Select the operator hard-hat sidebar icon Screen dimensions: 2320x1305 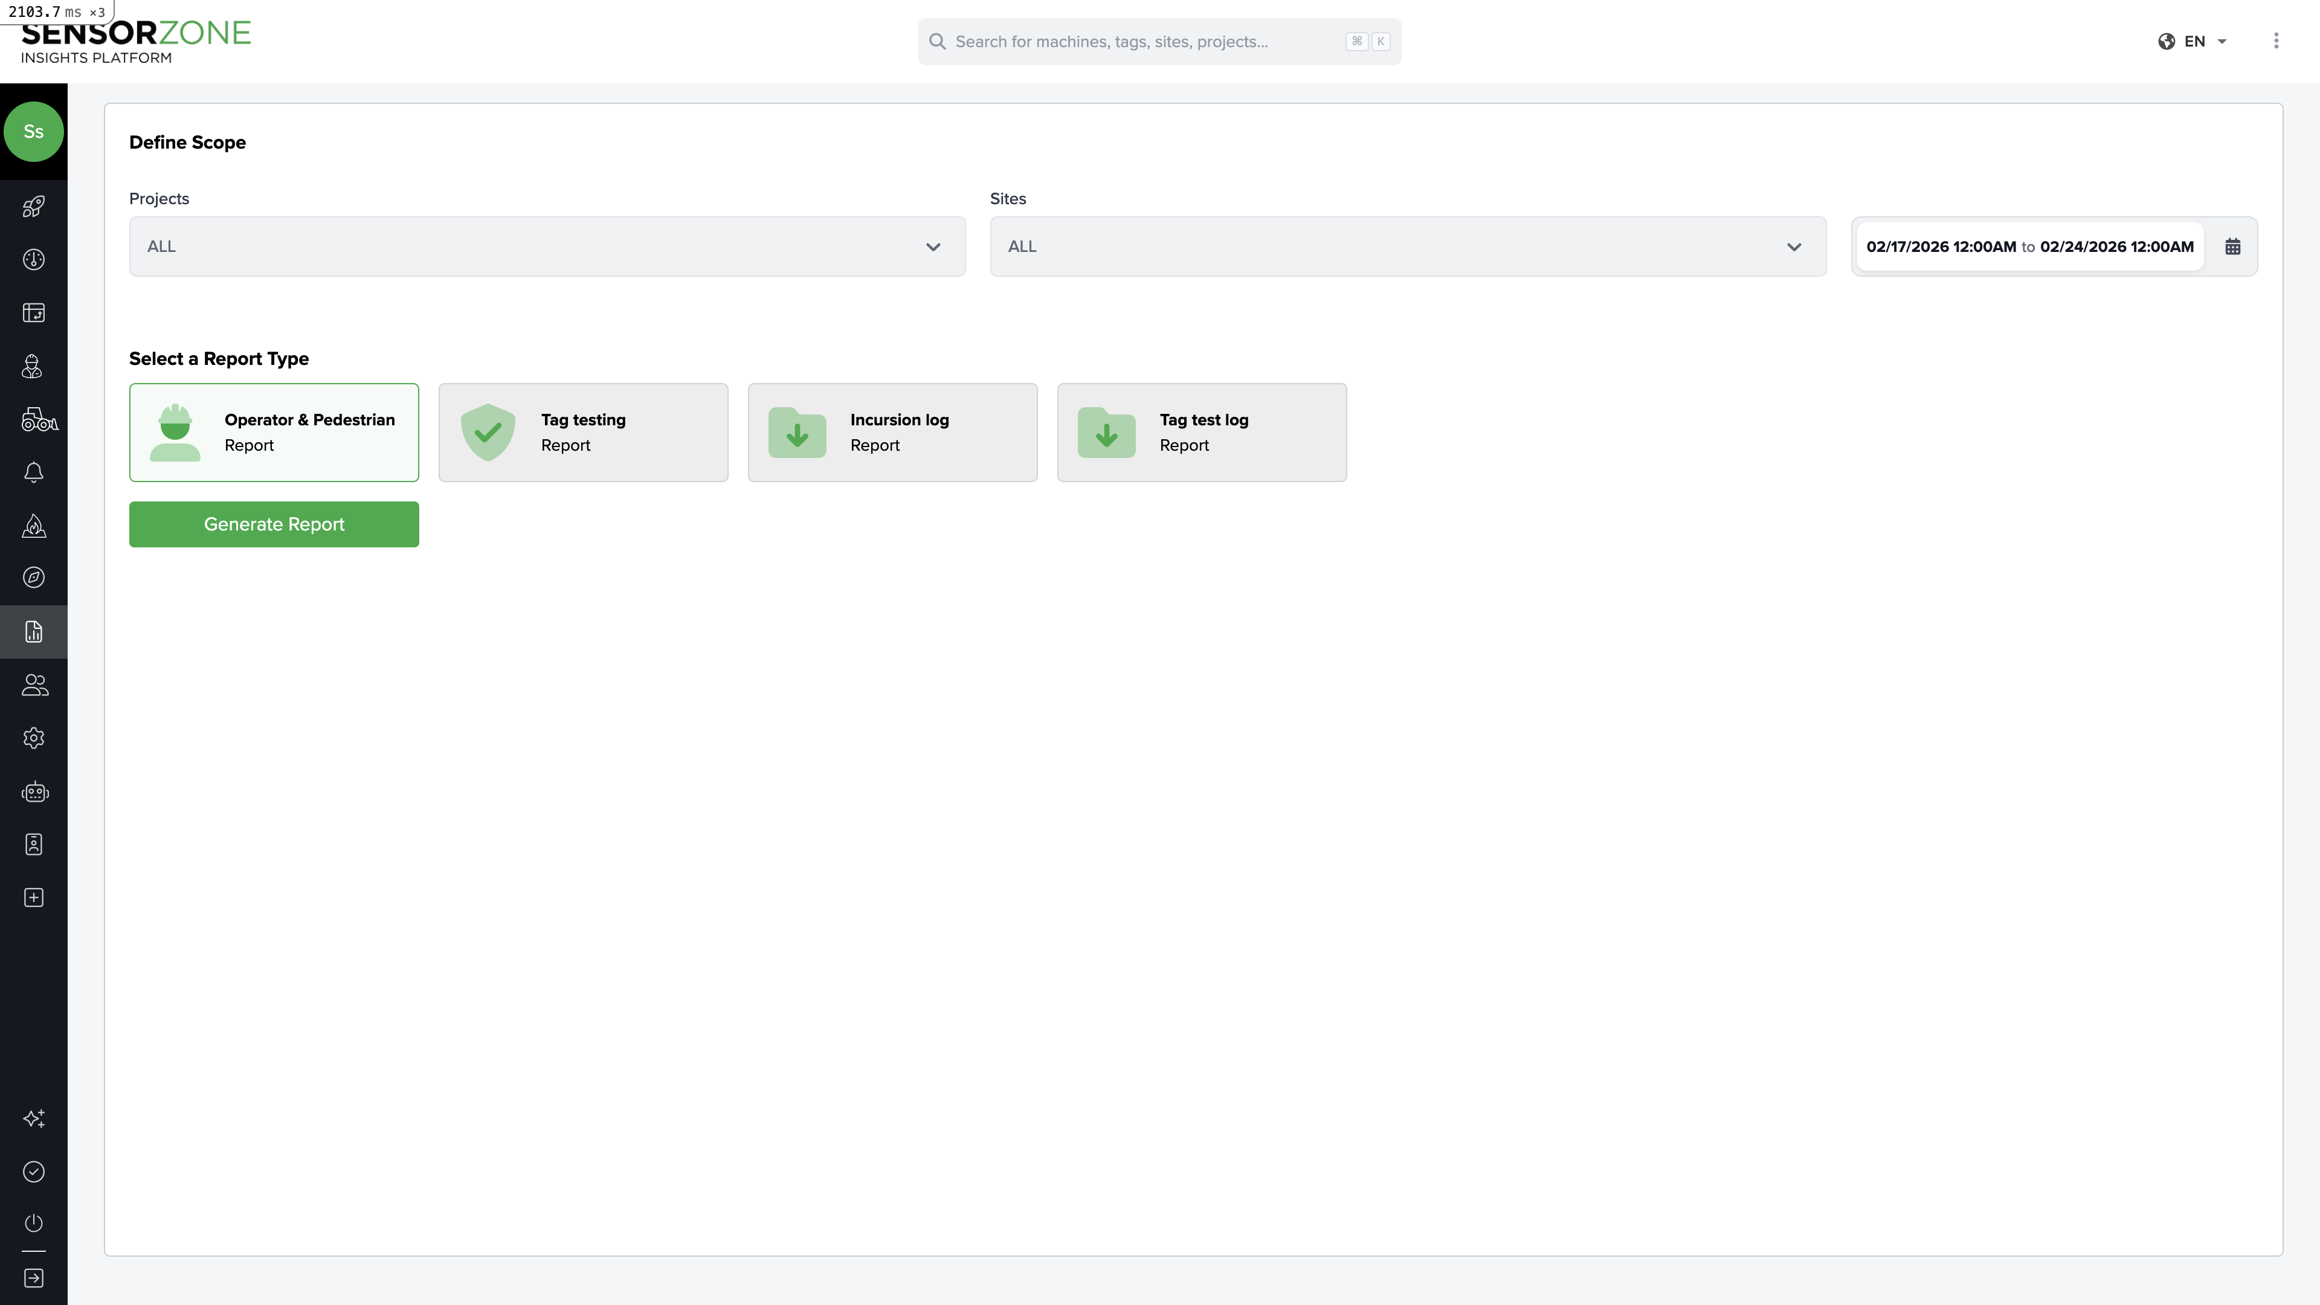pos(34,367)
